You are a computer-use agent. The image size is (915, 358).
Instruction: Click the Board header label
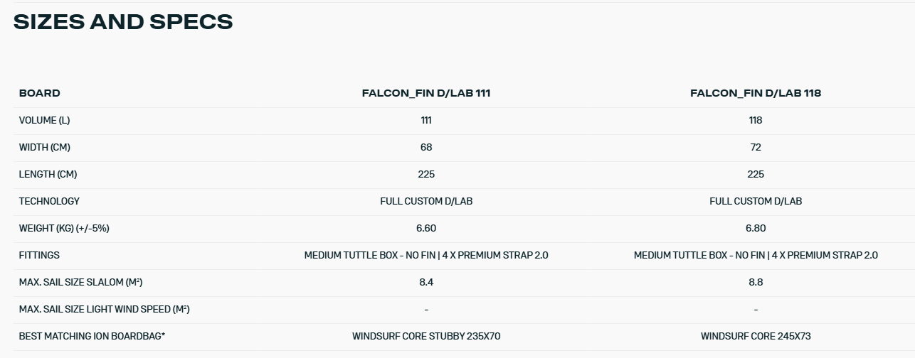pos(40,93)
